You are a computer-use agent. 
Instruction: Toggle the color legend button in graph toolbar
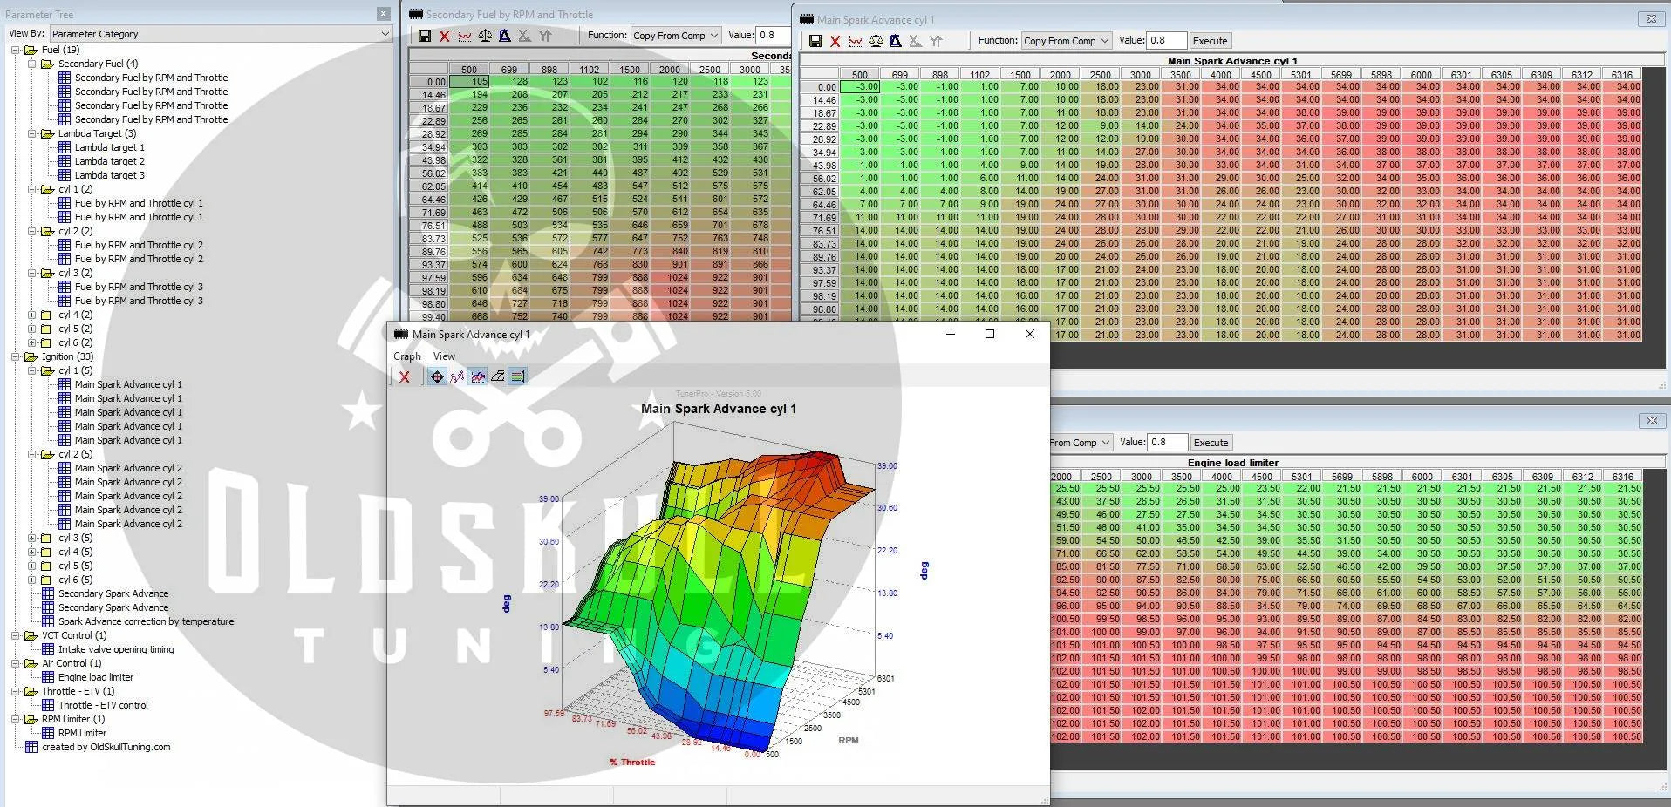518,376
